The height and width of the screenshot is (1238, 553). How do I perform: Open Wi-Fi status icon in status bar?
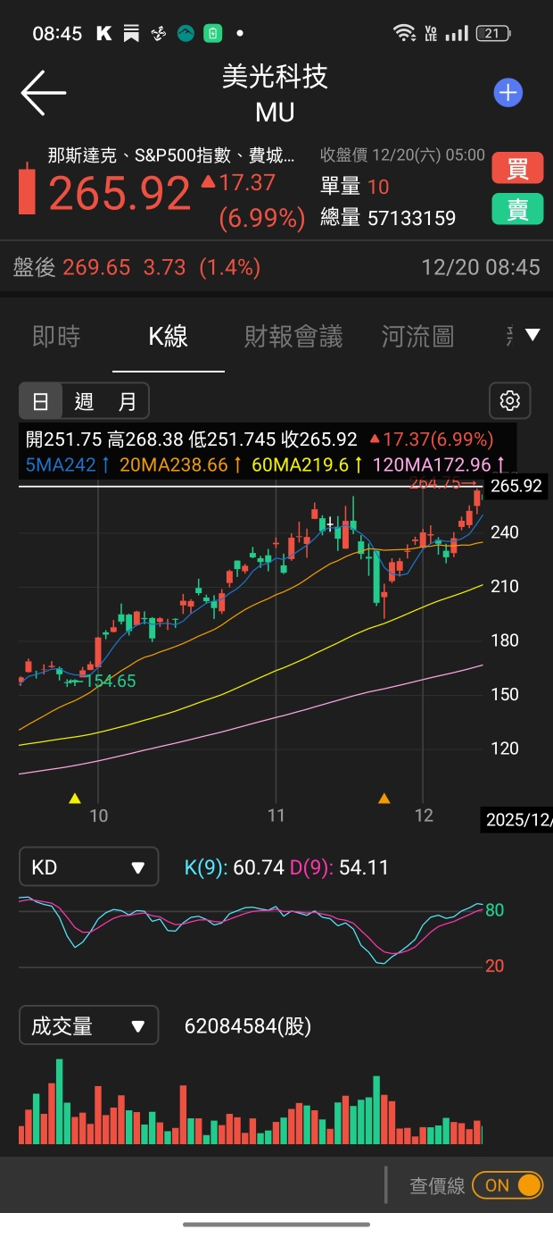(x=404, y=33)
